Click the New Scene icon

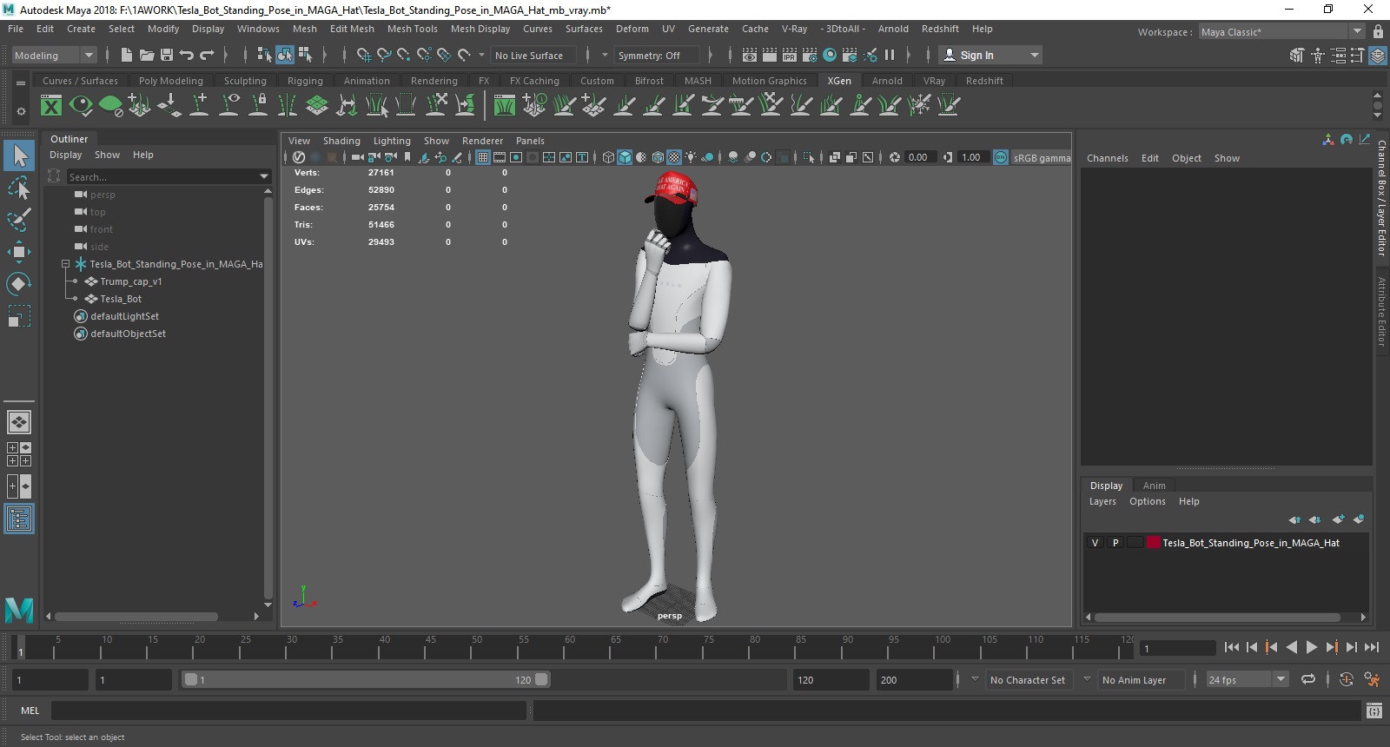click(127, 55)
